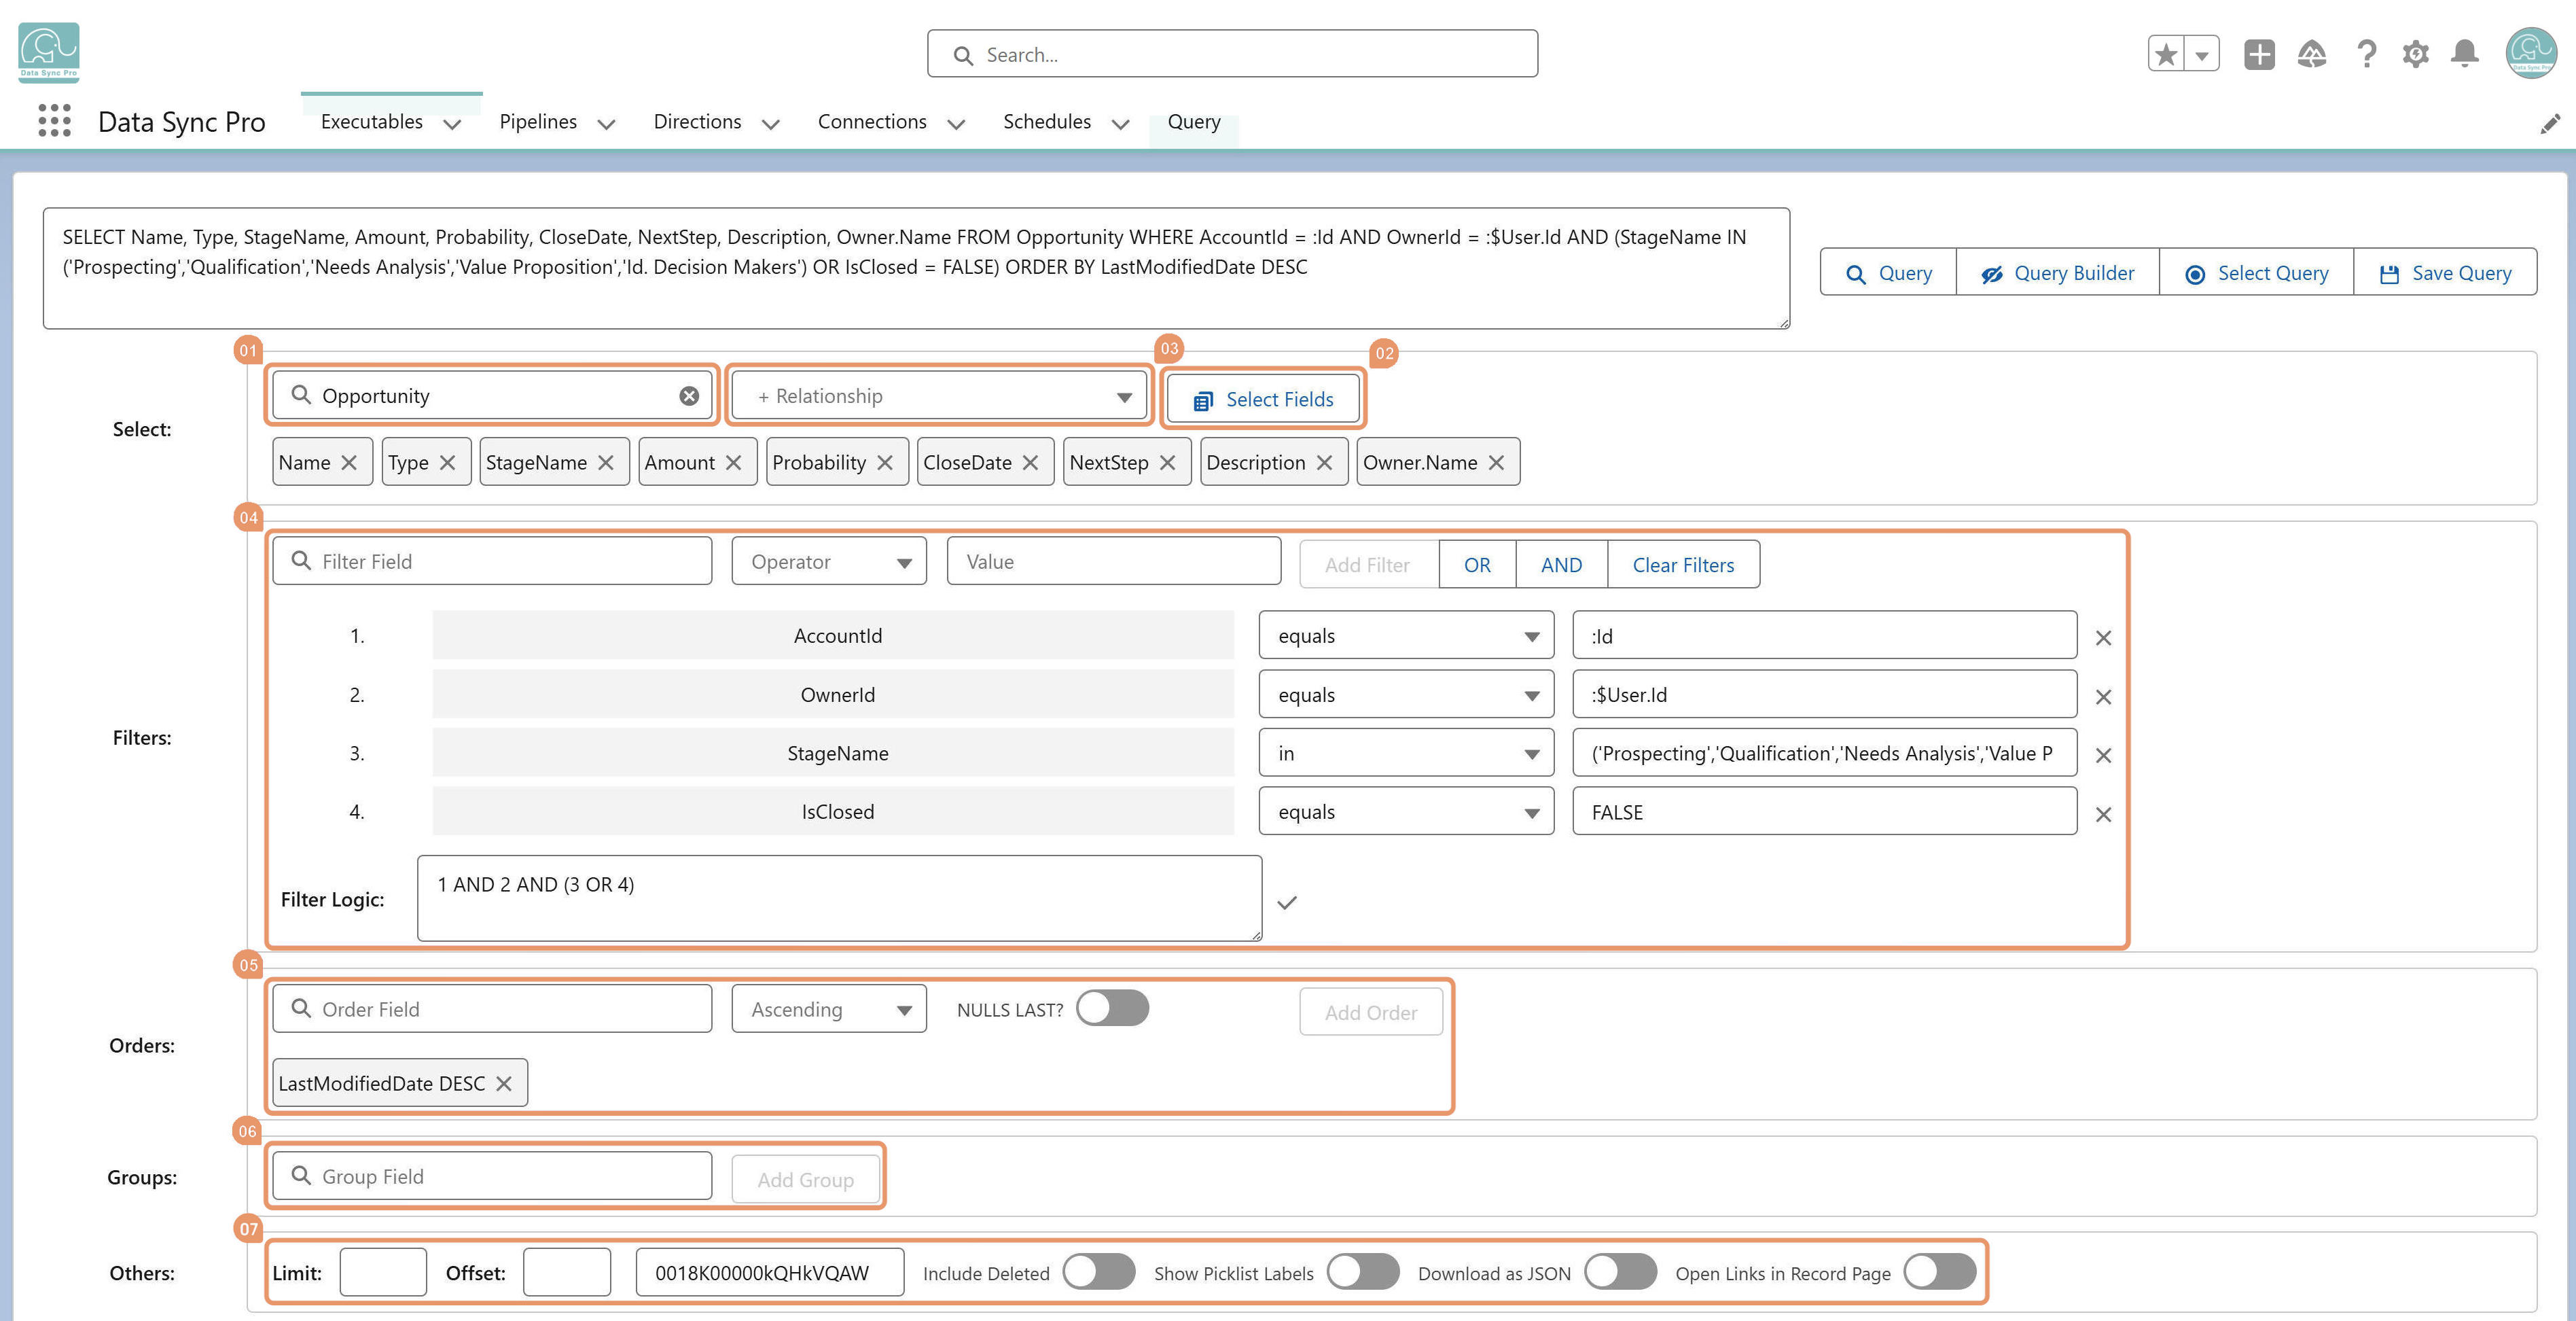Click the pencil edit navigation icon
Screen dimensions: 2576x1321
pyautogui.click(x=2550, y=123)
